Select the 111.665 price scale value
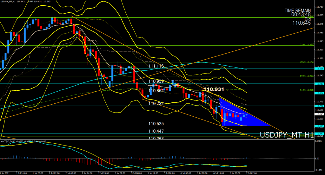 [x=319, y=15]
